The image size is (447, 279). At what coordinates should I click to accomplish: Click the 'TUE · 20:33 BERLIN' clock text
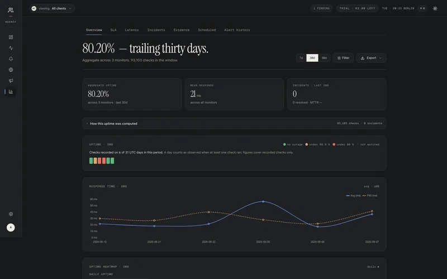398,8
